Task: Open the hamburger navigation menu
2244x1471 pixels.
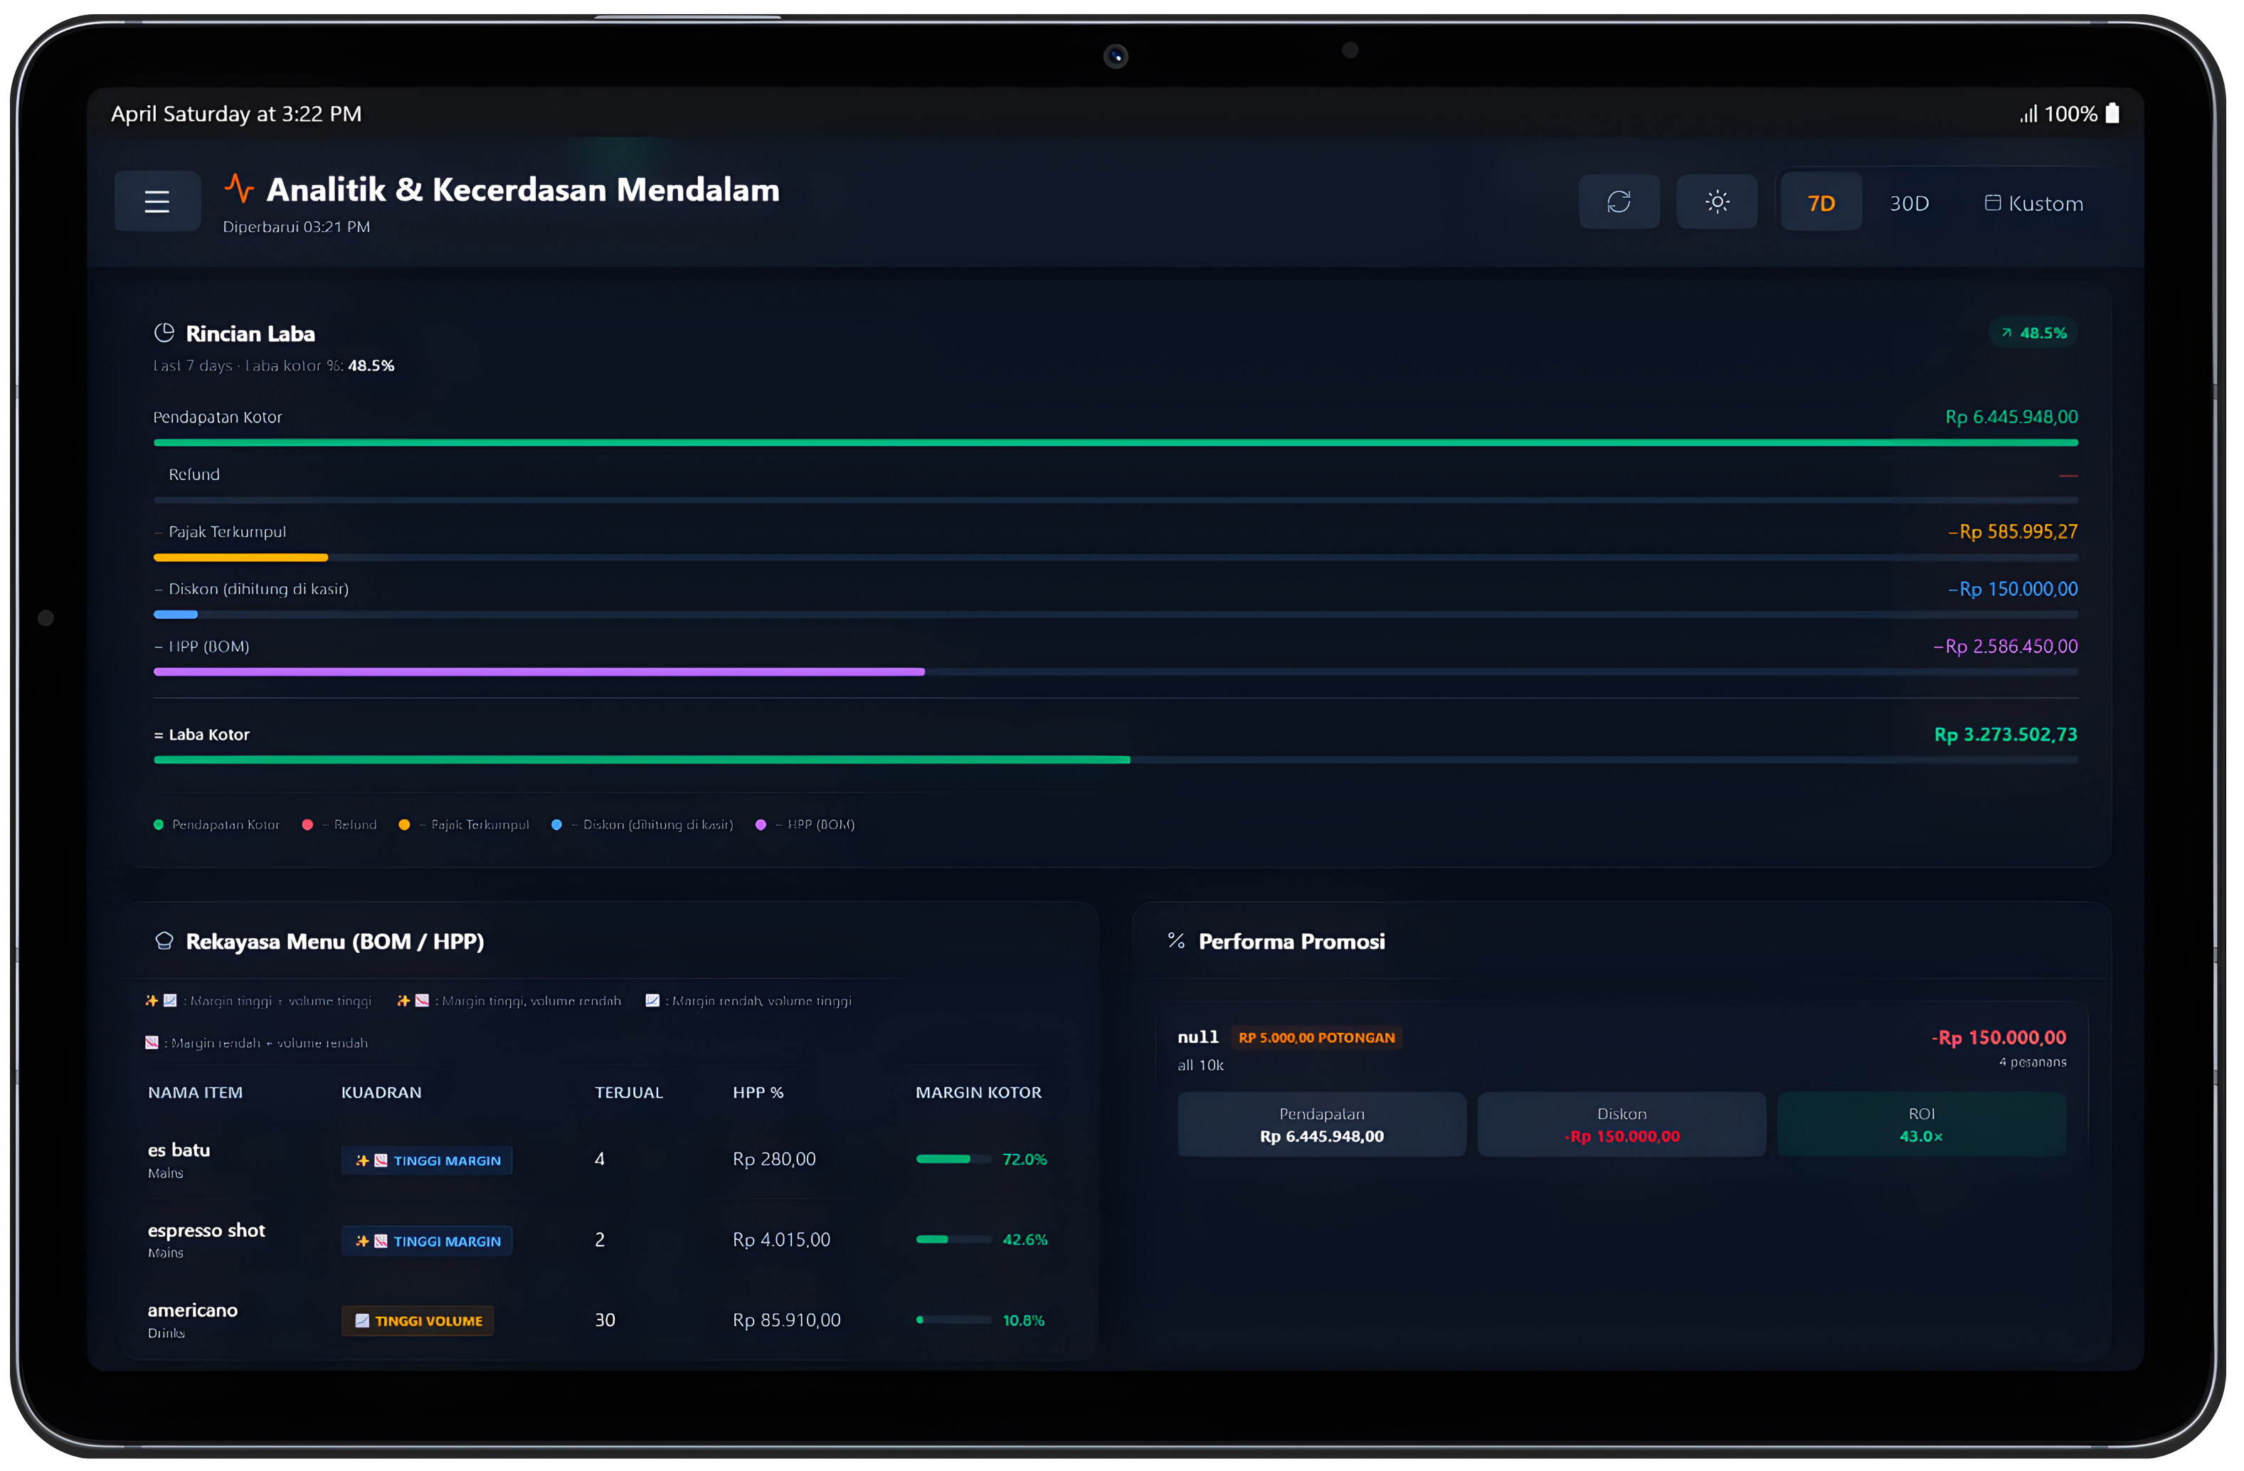Action: [157, 202]
